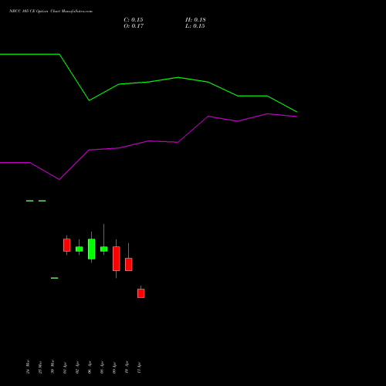Select the 02 Apr date label

77,368
